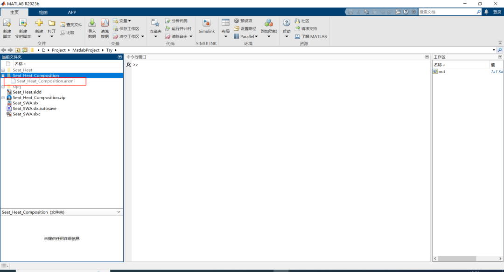Viewport: 504px width, 272px height.
Task: Open the 变量 (Variable) dropdown
Action: tap(122, 21)
